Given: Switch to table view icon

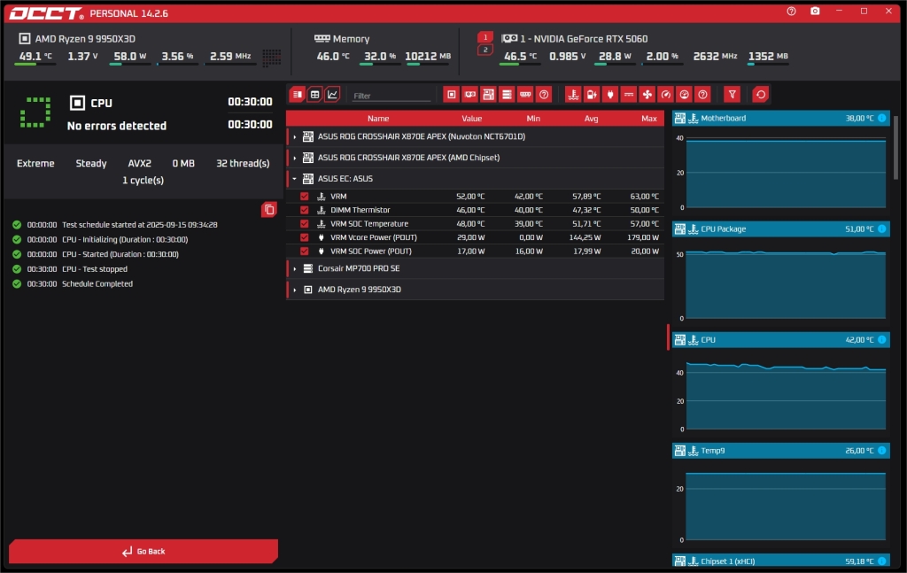Looking at the screenshot, I should point(314,94).
